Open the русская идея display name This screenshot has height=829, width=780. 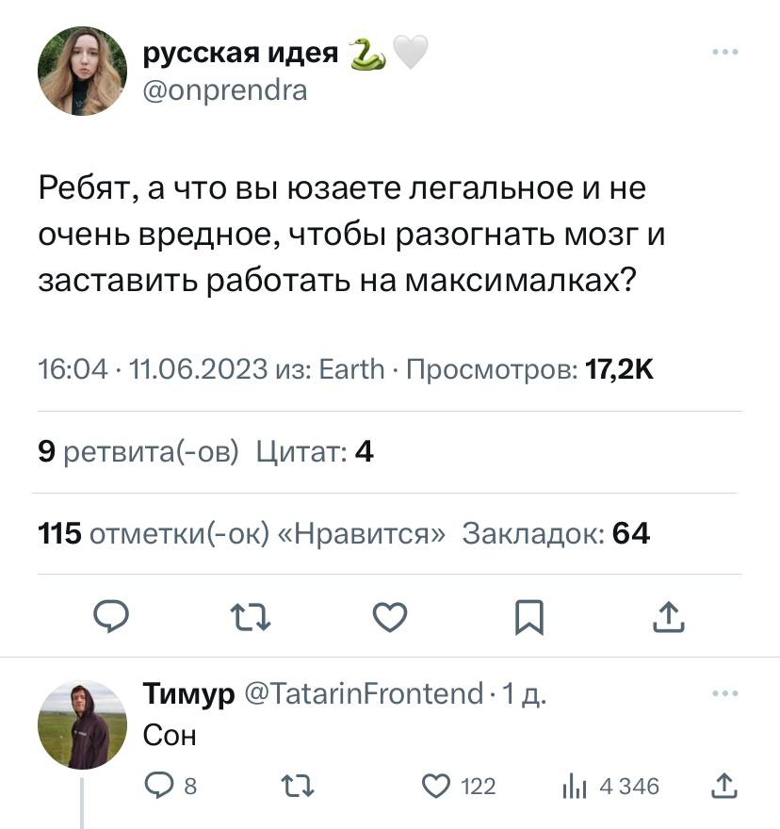point(240,53)
